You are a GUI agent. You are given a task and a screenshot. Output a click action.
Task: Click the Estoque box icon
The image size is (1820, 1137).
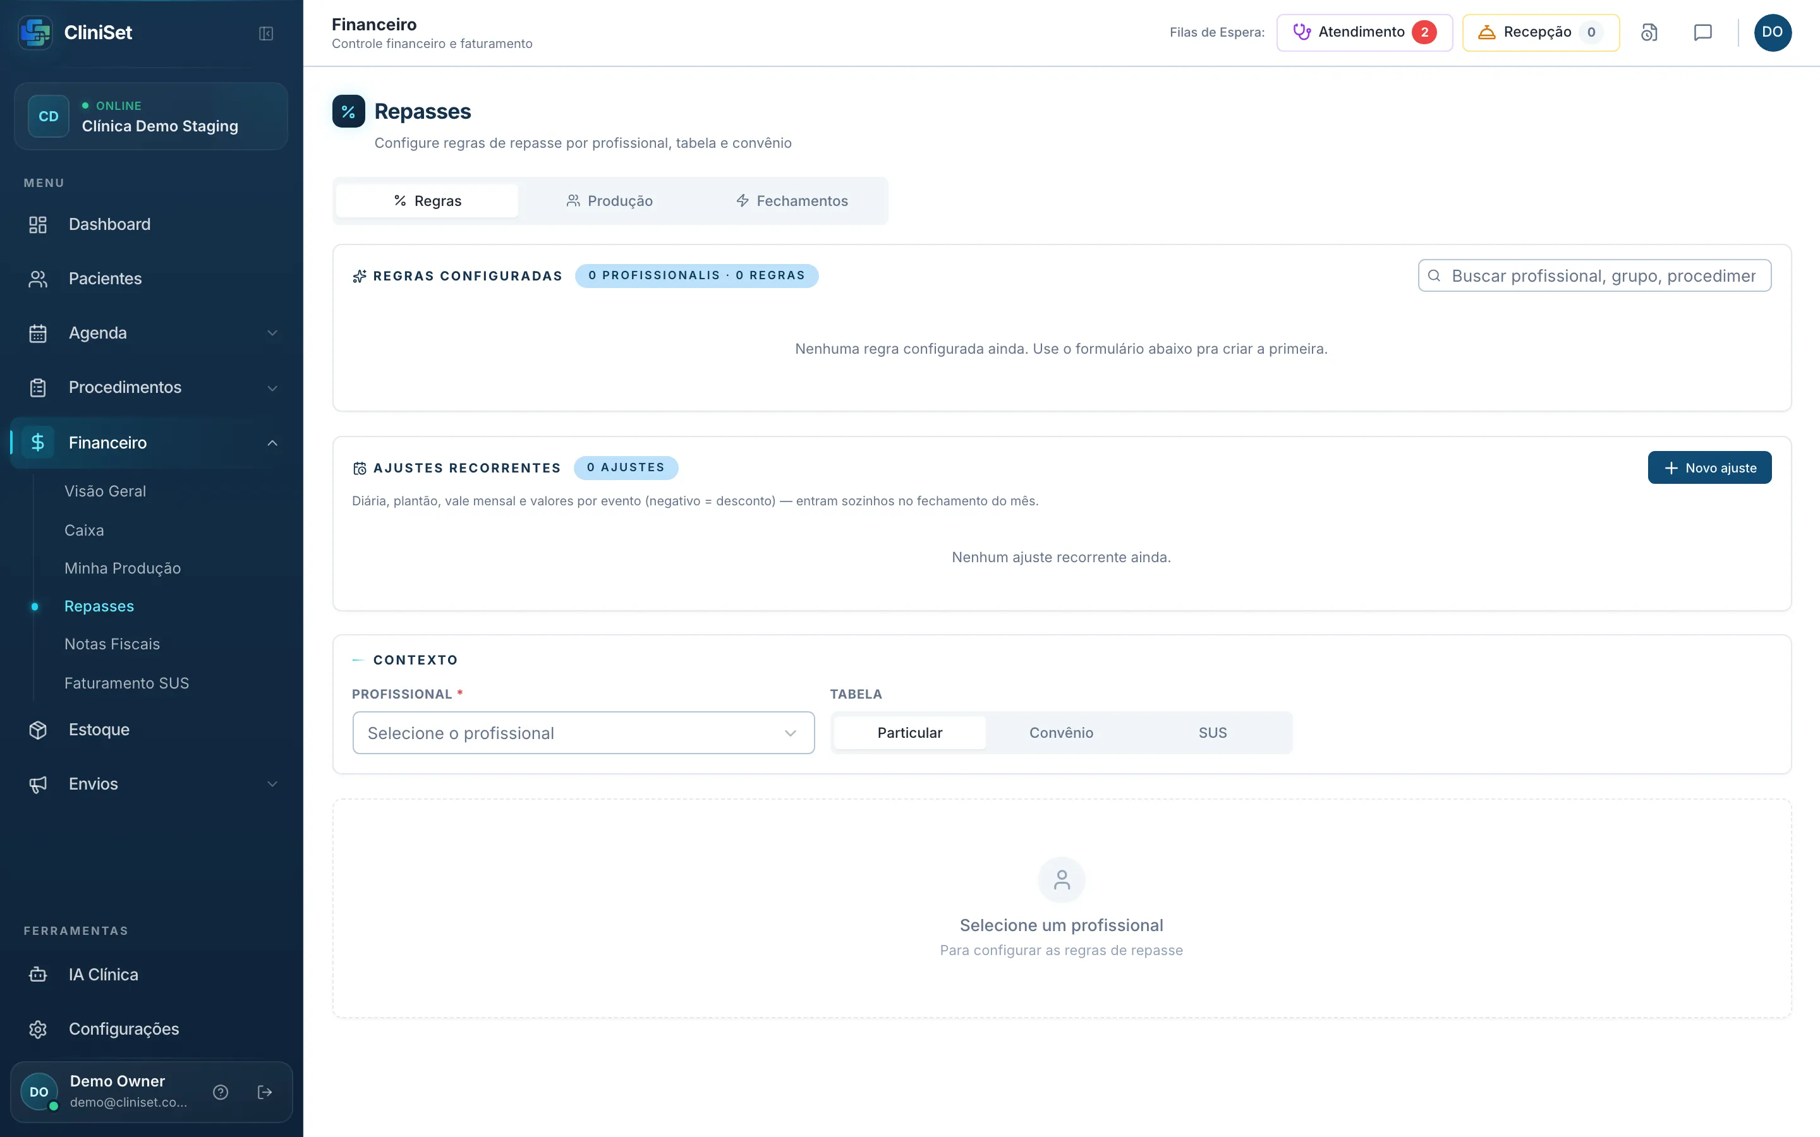point(38,730)
